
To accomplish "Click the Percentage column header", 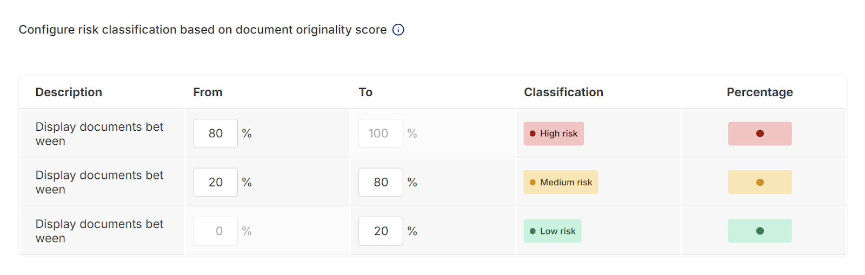I will tap(760, 92).
